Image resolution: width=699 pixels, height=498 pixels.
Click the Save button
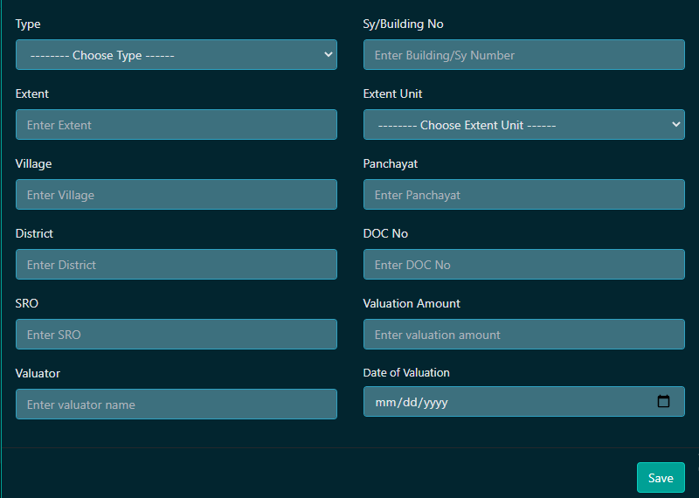click(661, 478)
